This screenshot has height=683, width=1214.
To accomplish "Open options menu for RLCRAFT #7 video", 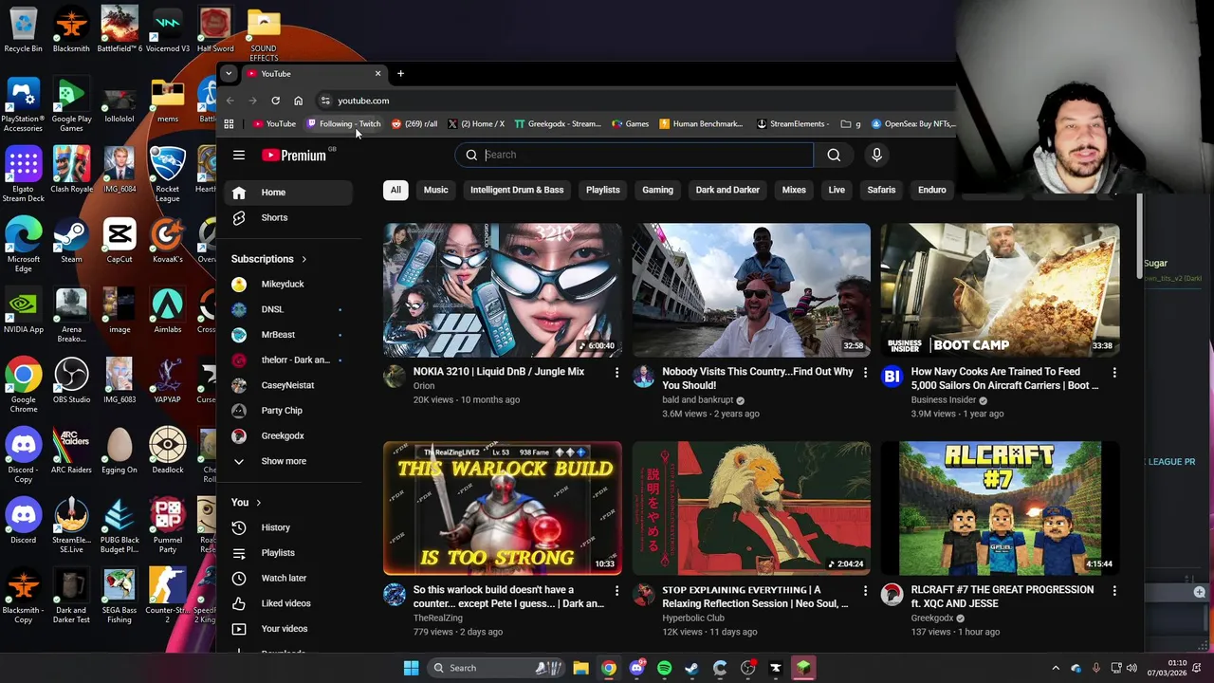I will pyautogui.click(x=1114, y=591).
